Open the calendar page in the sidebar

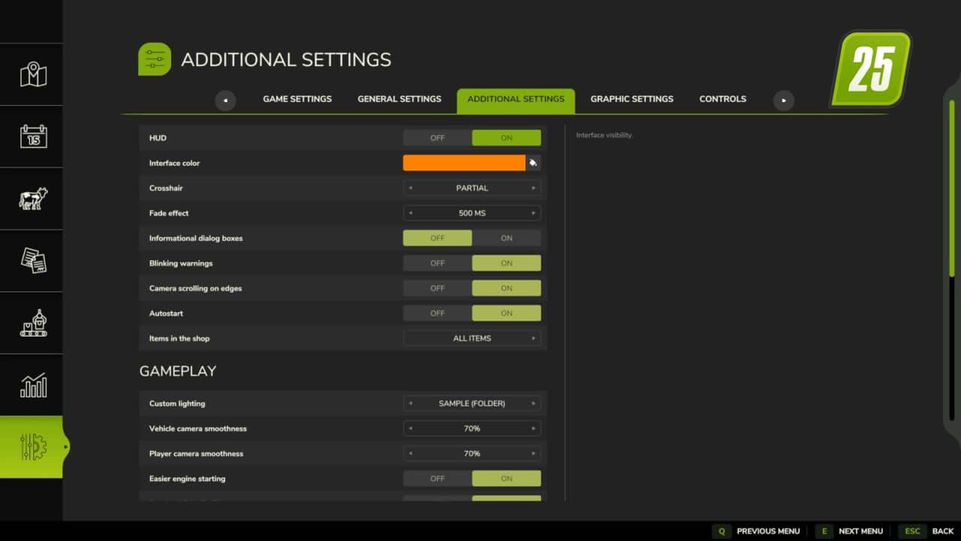coord(33,136)
